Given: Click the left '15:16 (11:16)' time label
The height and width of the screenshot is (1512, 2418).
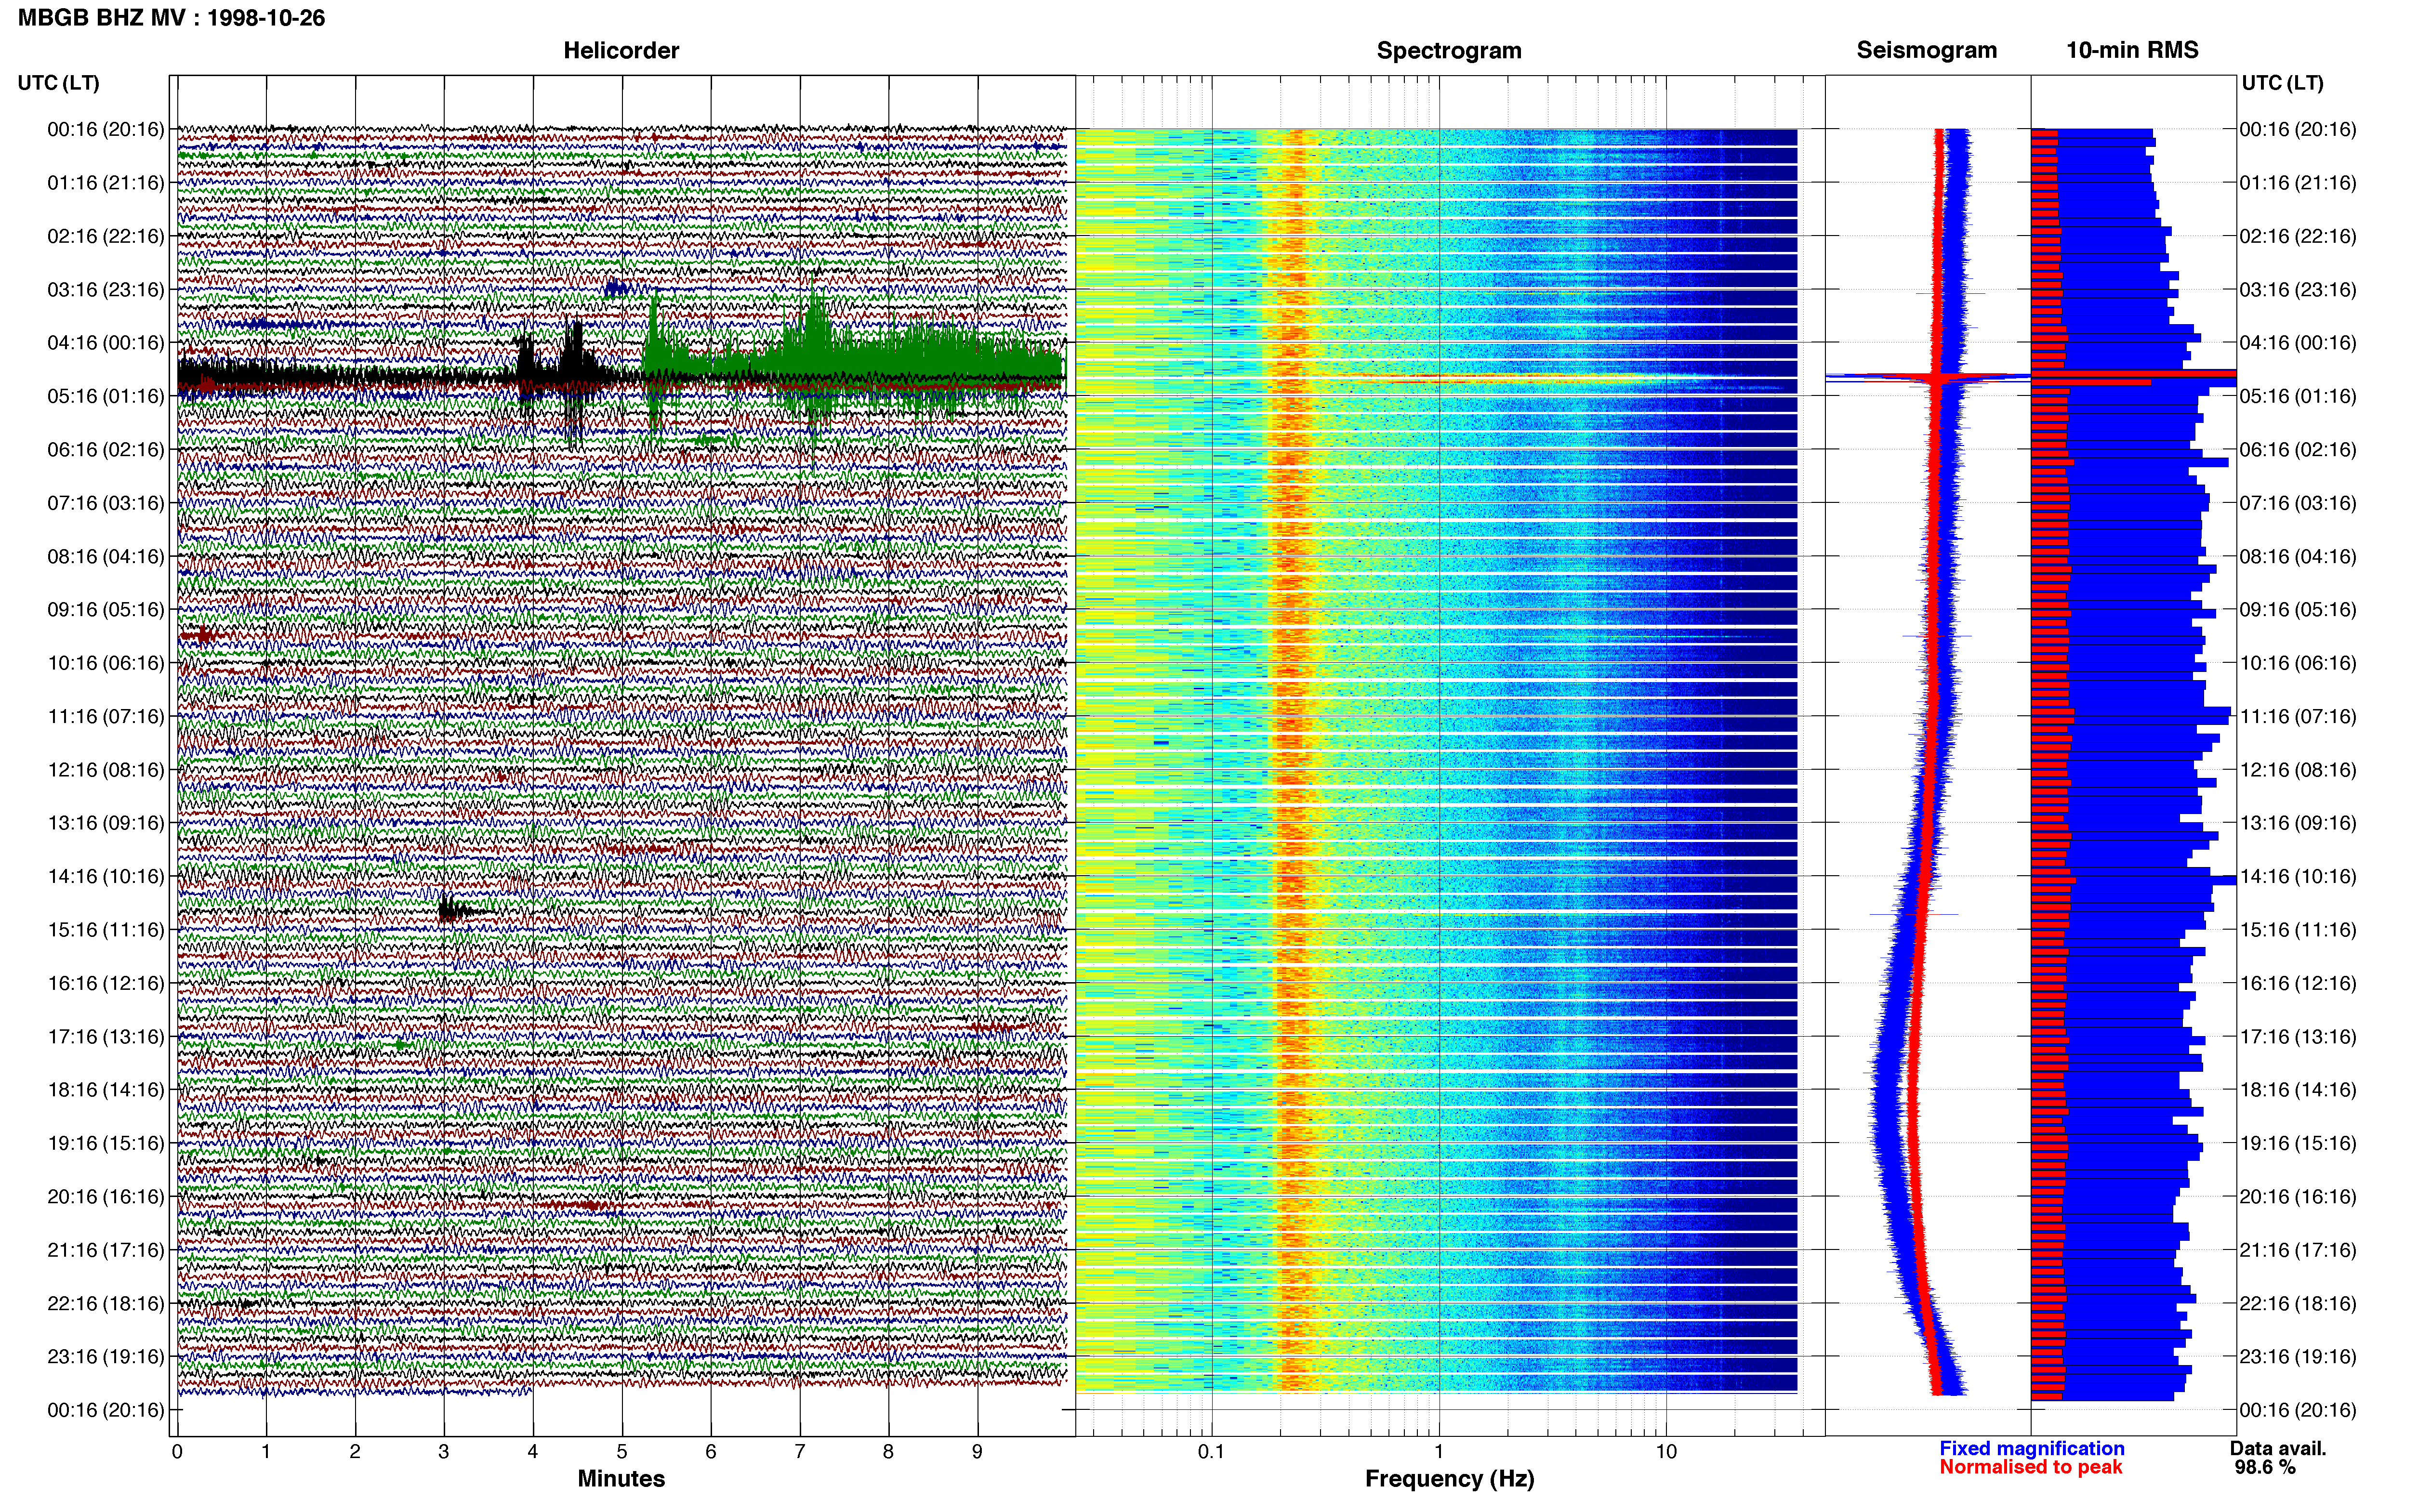Looking at the screenshot, I should [105, 930].
